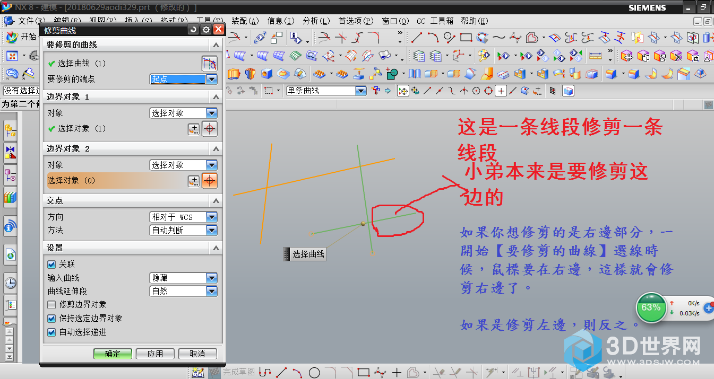Click the line tool in the top curve toolbar
This screenshot has height=379, width=714.
click(417, 38)
